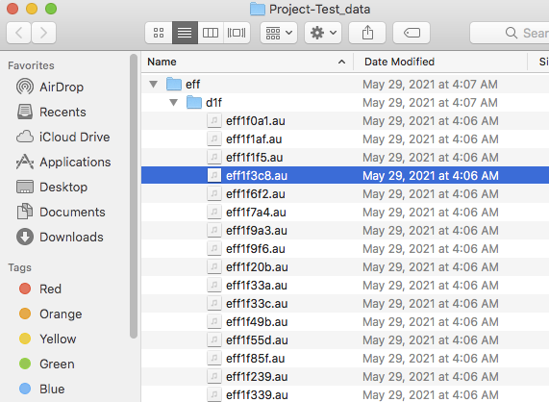The height and width of the screenshot is (402, 549).
Task: Switch to column view
Action: pyautogui.click(x=211, y=33)
